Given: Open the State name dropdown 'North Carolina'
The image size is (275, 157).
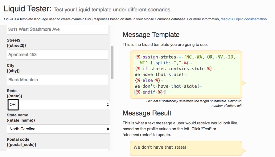Looking at the screenshot, I should (x=58, y=129).
